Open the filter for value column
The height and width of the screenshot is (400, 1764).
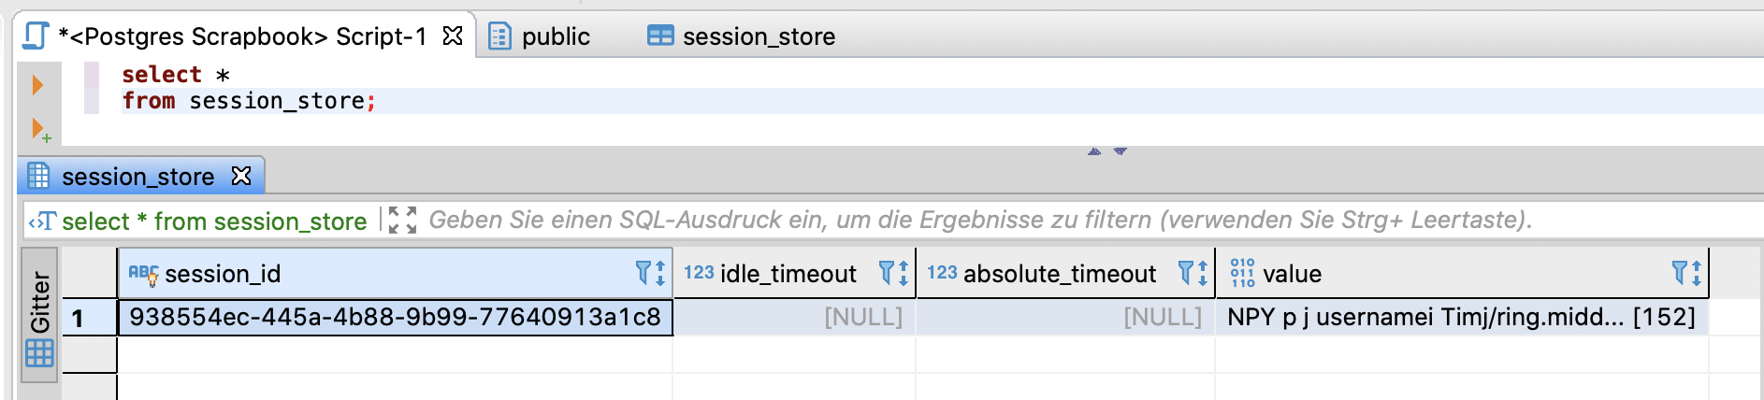click(x=1680, y=273)
